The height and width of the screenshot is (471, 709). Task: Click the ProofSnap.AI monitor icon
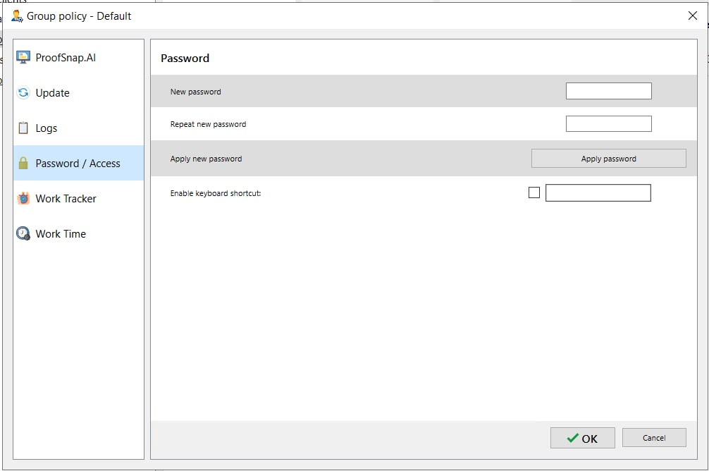pos(23,57)
